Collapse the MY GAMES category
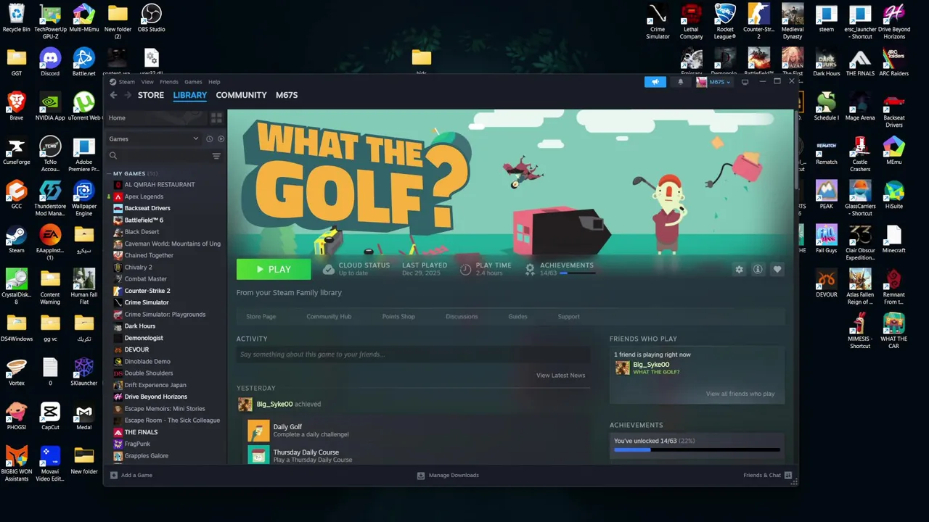Viewport: 929px width, 522px height. 109,174
